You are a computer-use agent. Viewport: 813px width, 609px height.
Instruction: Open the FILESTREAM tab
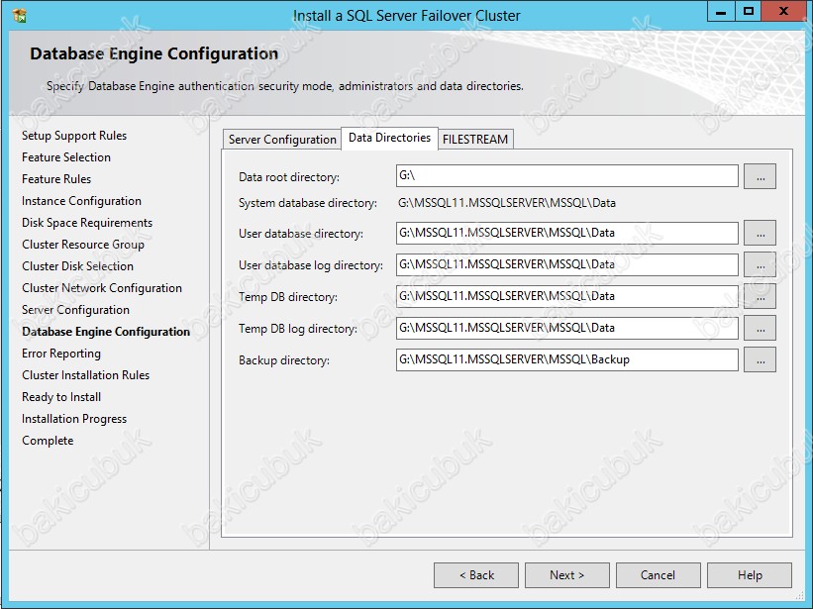point(475,140)
